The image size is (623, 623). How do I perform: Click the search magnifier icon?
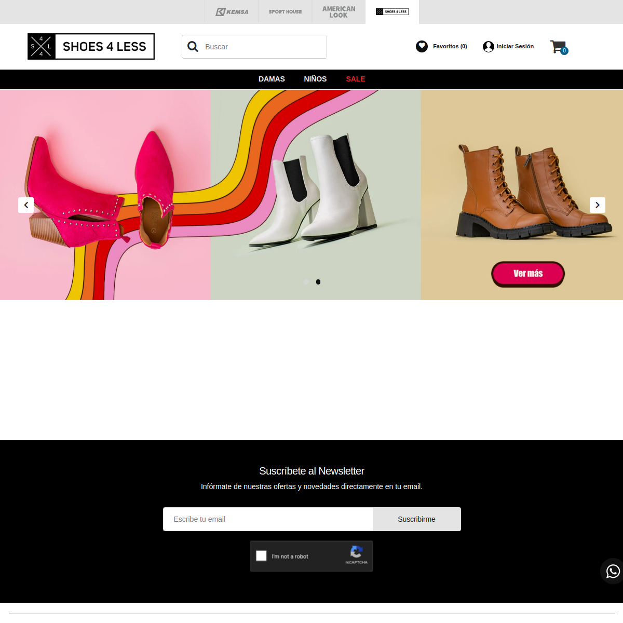(193, 47)
